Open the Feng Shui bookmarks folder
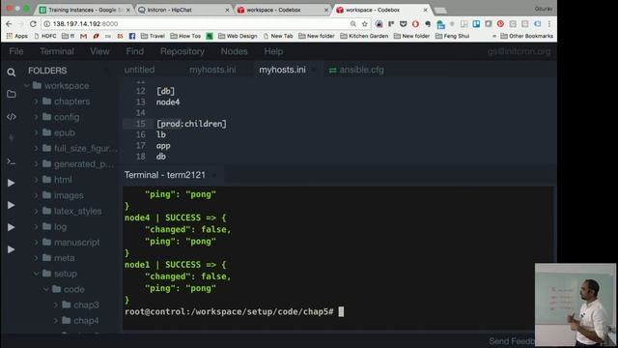Image resolution: width=618 pixels, height=348 pixels. (453, 36)
